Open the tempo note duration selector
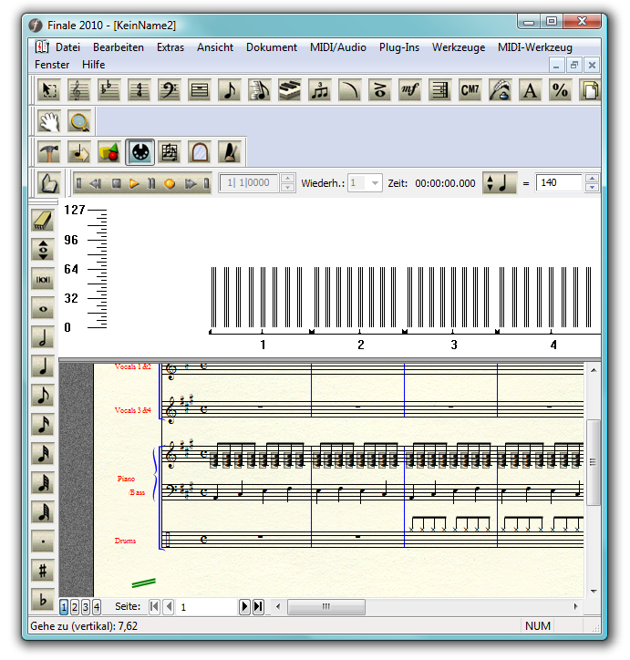The image size is (630, 660). [x=500, y=183]
